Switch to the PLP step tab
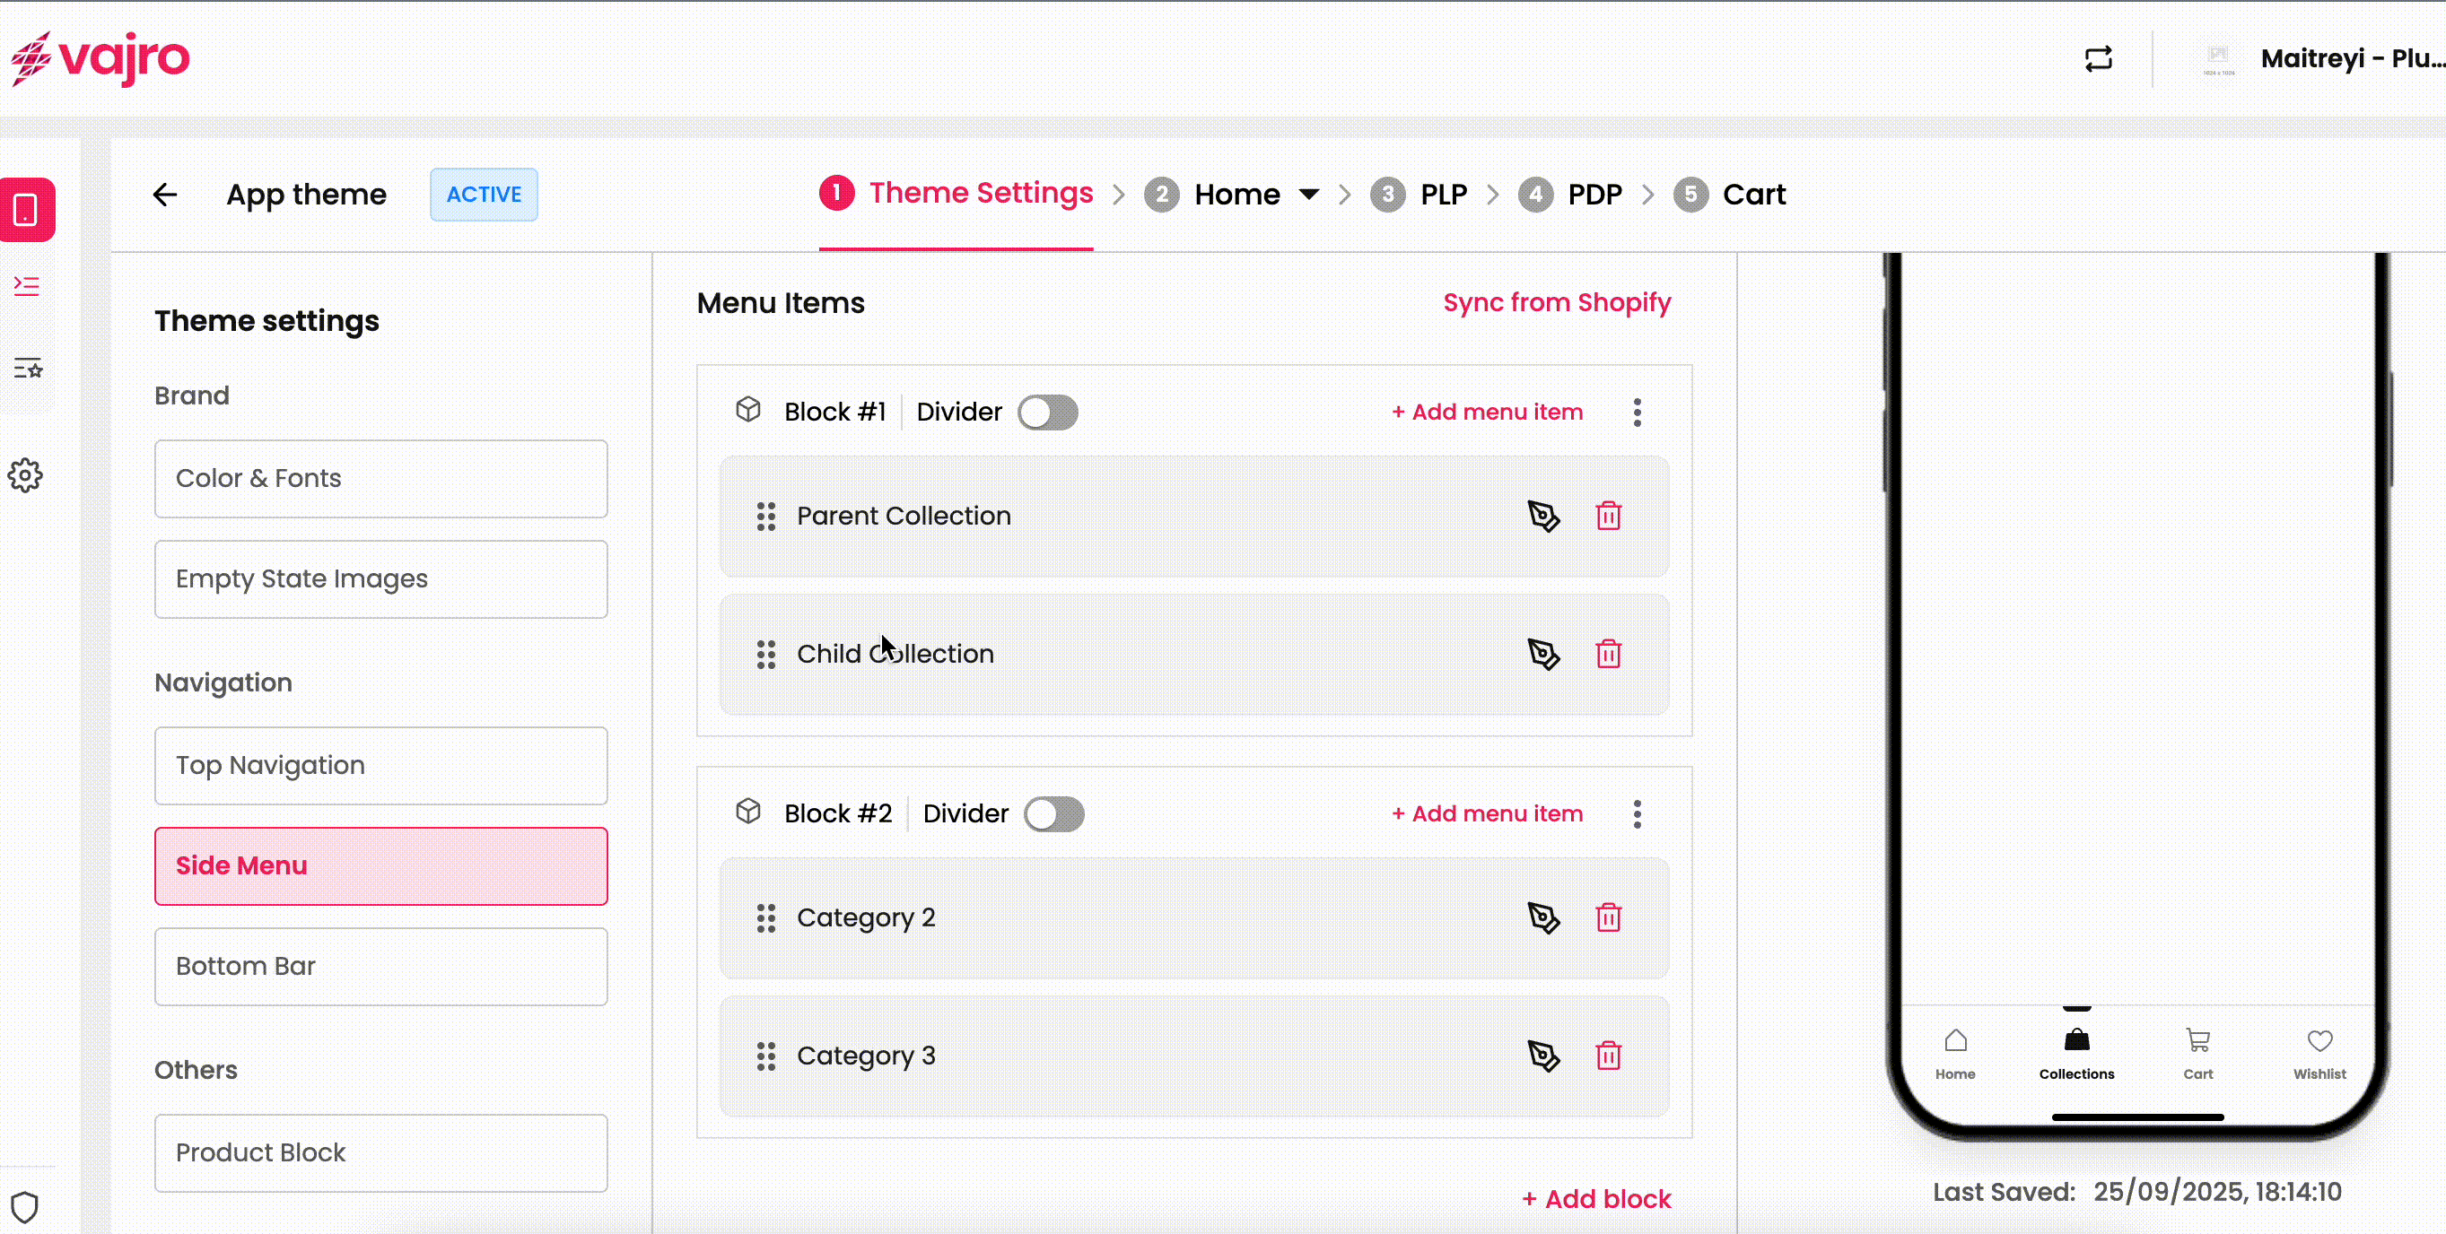The height and width of the screenshot is (1234, 2446). coord(1442,195)
